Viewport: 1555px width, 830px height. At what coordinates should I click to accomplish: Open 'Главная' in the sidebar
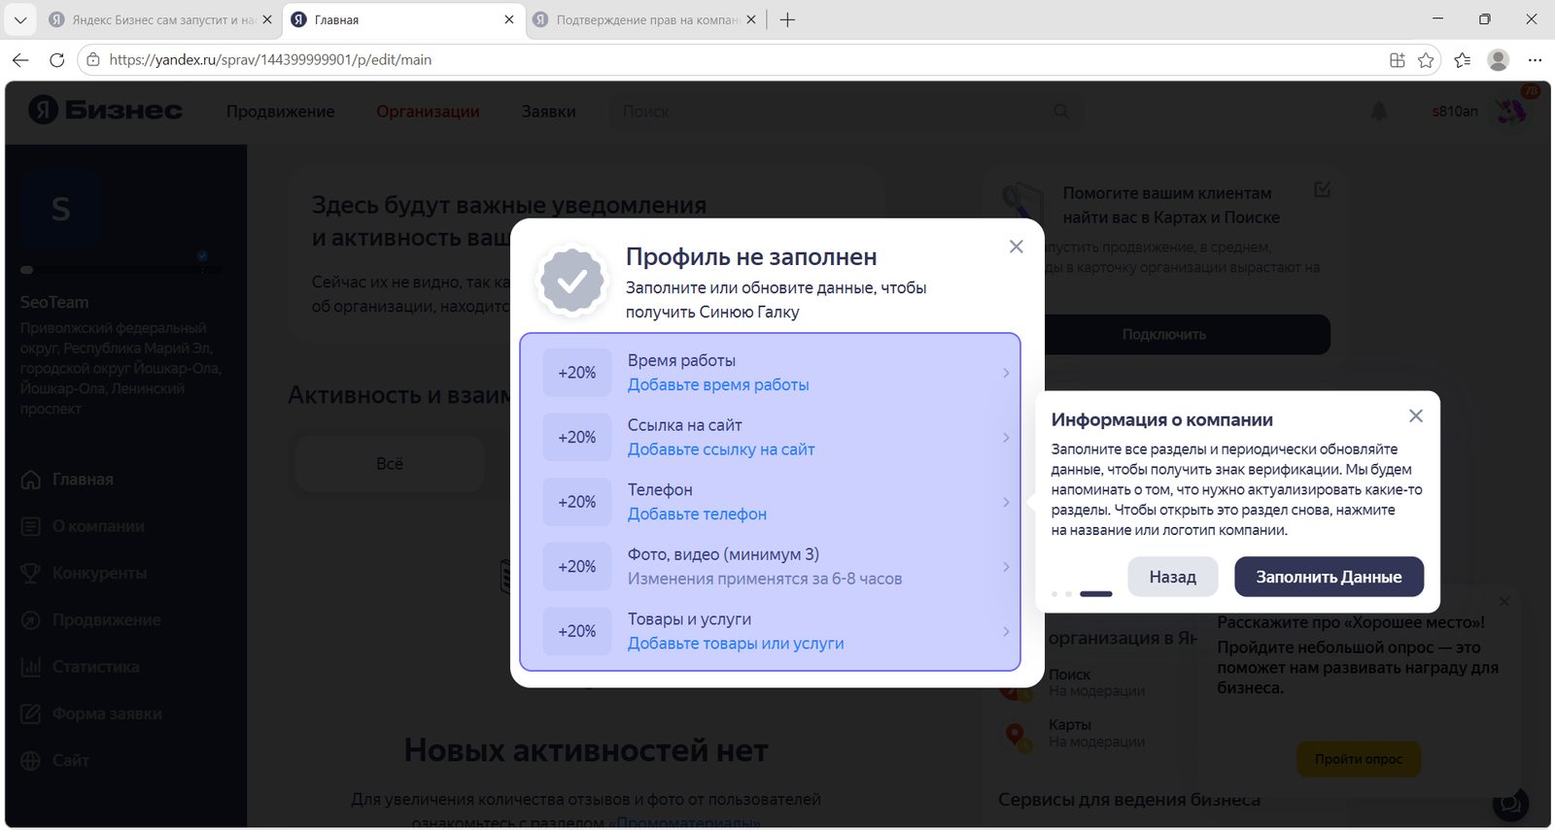[x=67, y=480]
